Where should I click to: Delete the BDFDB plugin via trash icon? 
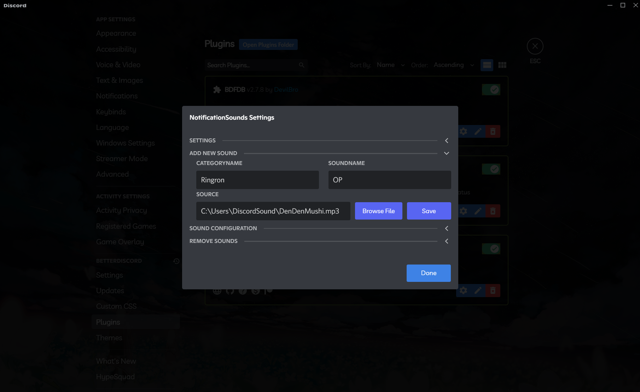pyautogui.click(x=493, y=131)
